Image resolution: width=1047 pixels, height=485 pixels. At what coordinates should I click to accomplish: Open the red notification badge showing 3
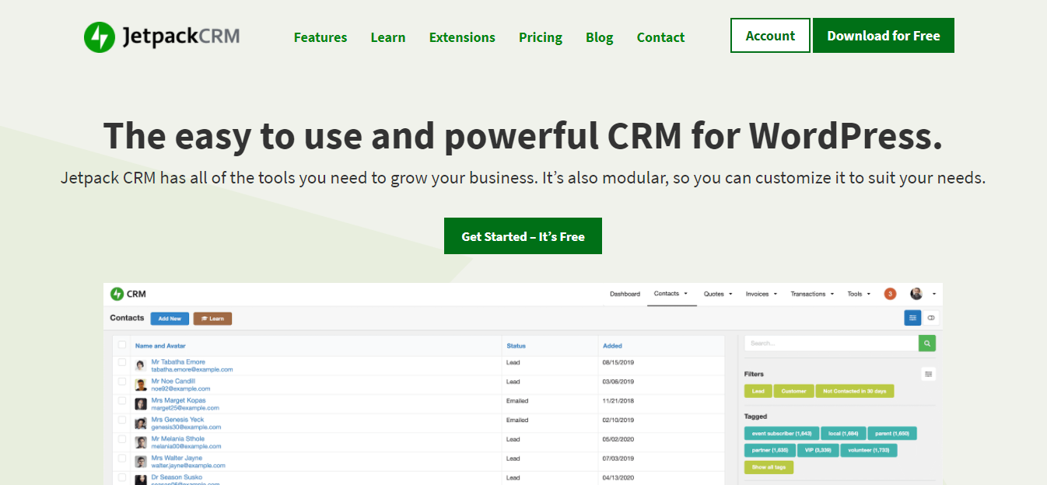(x=891, y=294)
